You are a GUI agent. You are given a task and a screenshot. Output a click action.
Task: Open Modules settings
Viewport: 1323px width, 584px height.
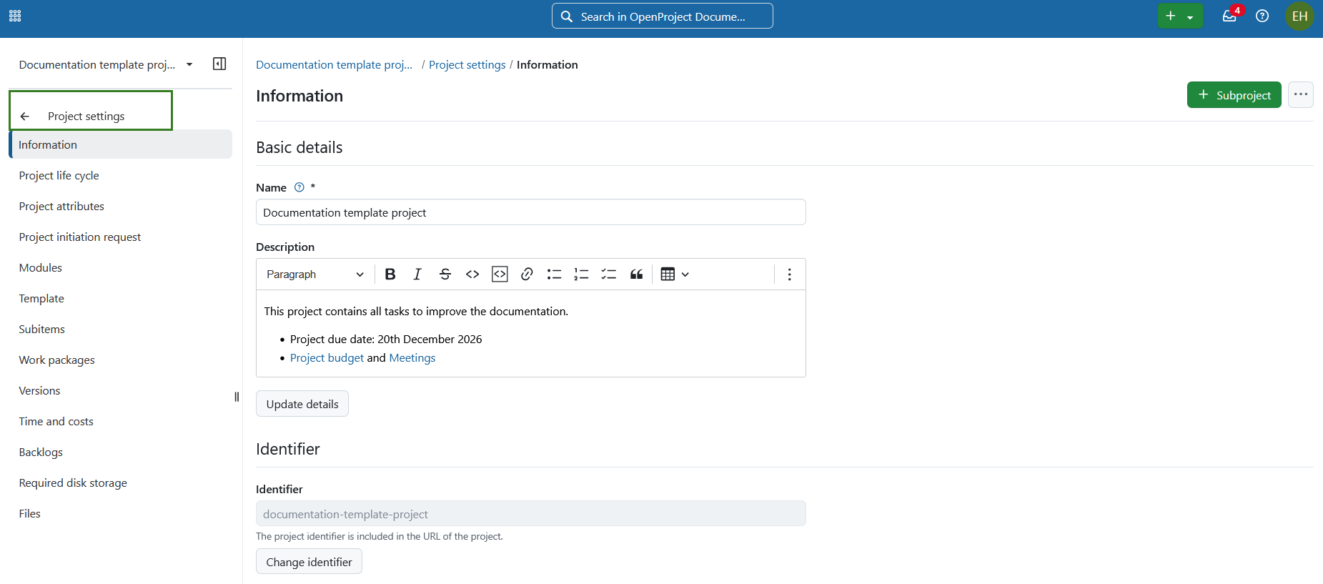[120, 267]
